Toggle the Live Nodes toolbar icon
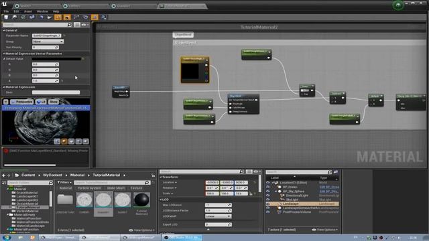The image size is (429, 241). (x=76, y=17)
